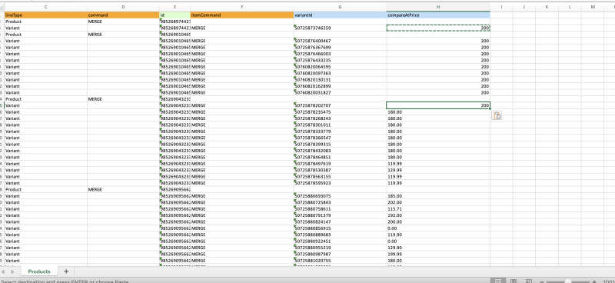Viewport: 615px width, 283px height.
Task: Click the 119.90 compareAtPrice cell
Action: [x=438, y=235]
